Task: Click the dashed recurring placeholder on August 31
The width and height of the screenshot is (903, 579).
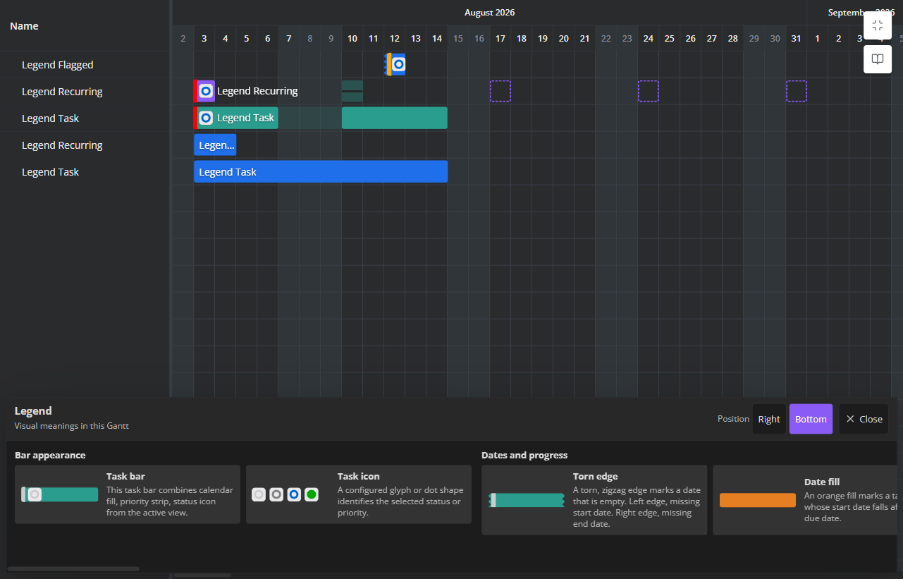Action: [x=797, y=91]
